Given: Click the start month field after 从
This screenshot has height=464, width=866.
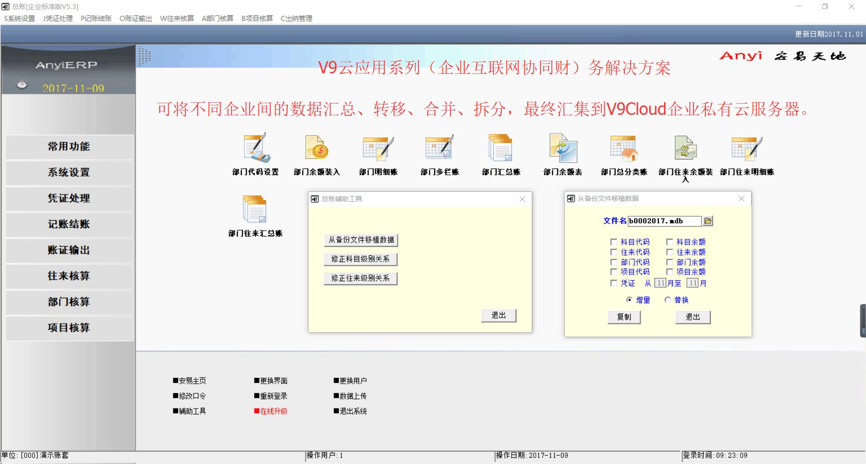Looking at the screenshot, I should pyautogui.click(x=660, y=283).
